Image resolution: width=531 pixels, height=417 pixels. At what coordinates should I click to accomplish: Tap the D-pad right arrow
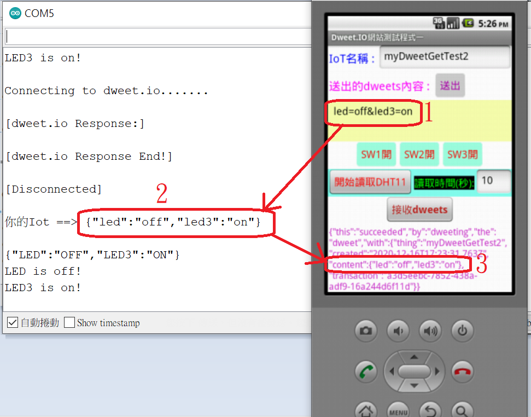437,371
